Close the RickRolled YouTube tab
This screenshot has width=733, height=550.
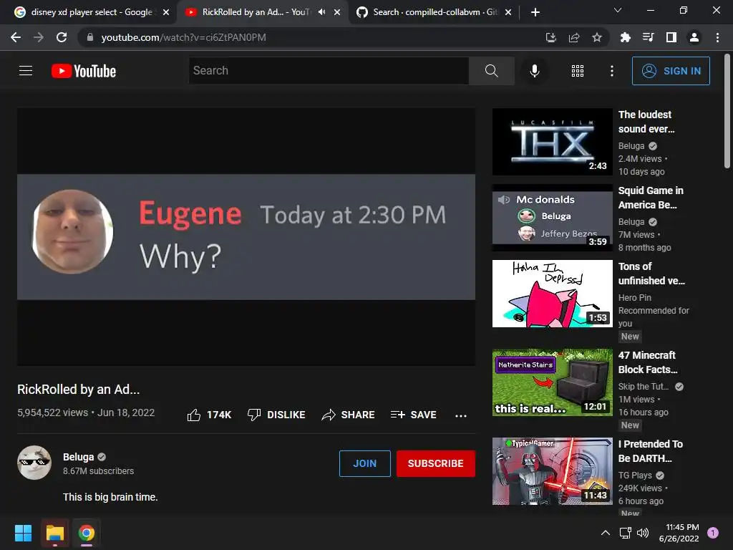[337, 12]
